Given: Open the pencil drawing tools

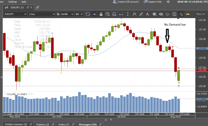Looking at the screenshot, I should point(141,14).
